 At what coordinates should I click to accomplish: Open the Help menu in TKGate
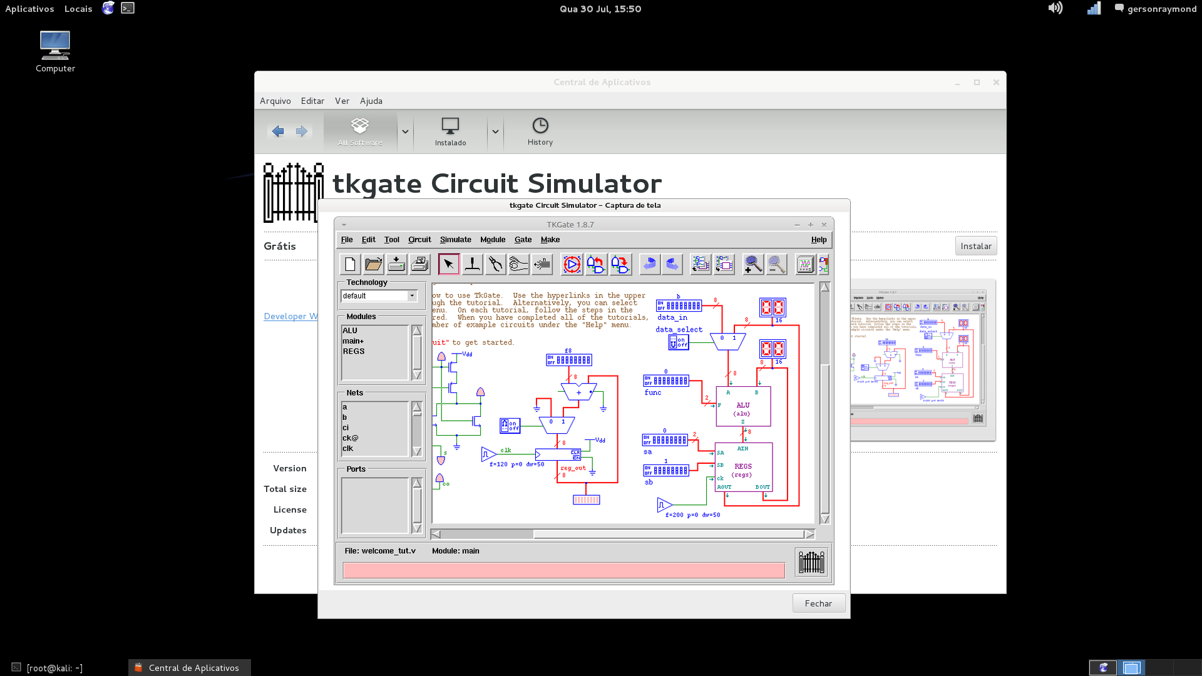click(x=819, y=240)
